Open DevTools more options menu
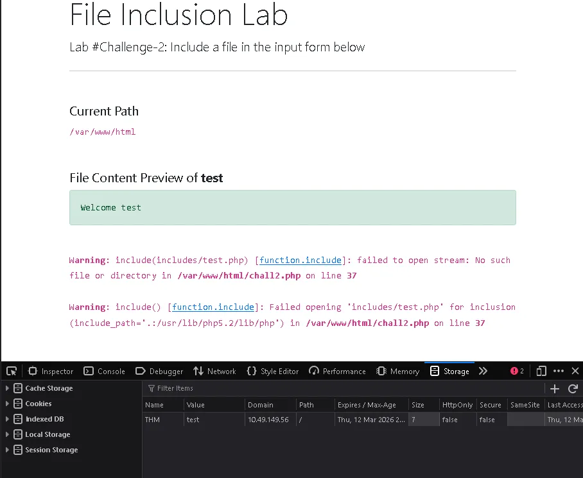 pos(559,371)
